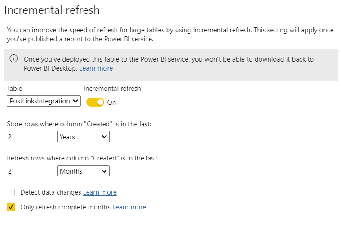Open the Learn more link in the info banner

pos(96,68)
